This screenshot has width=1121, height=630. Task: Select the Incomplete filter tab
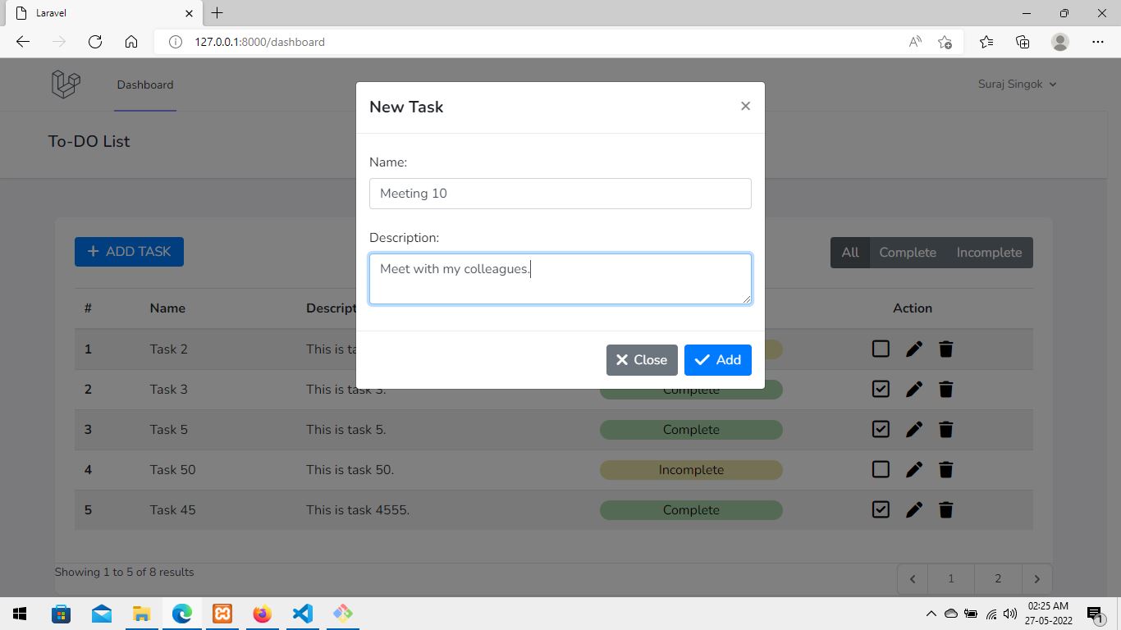click(989, 252)
